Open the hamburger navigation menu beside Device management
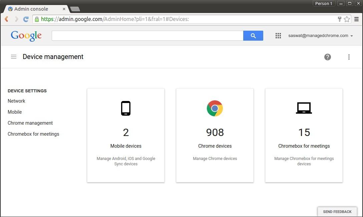363x217 pixels. pos(14,57)
